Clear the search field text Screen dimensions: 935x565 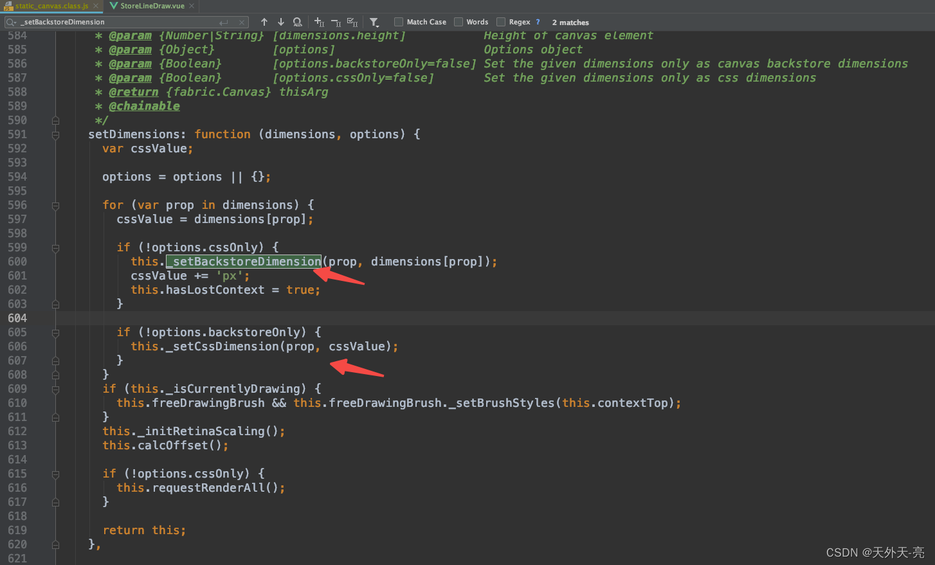click(x=241, y=22)
